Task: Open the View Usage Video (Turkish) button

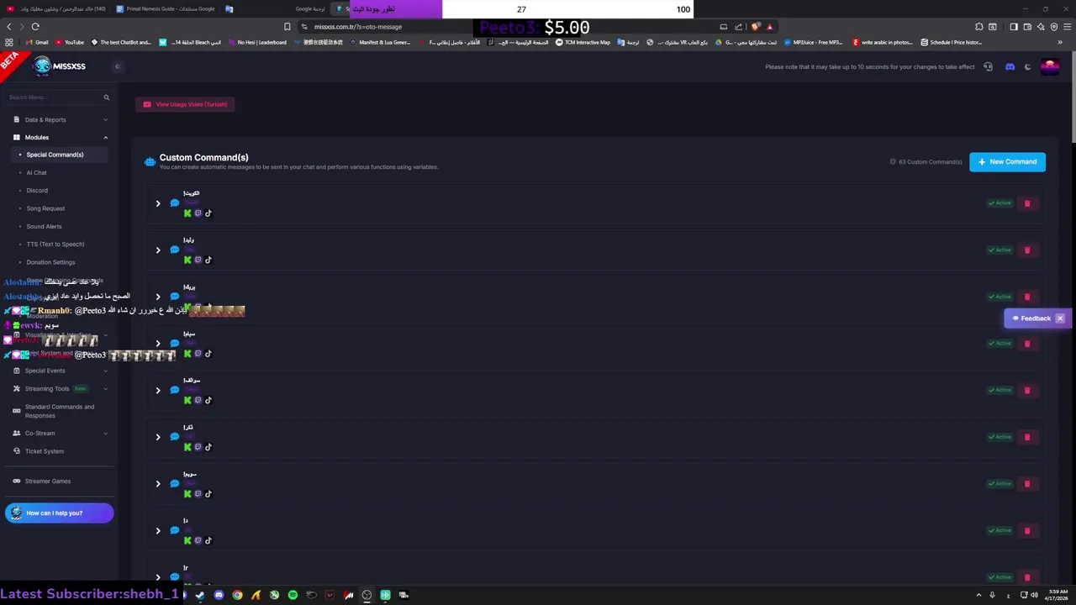Action: [185, 104]
